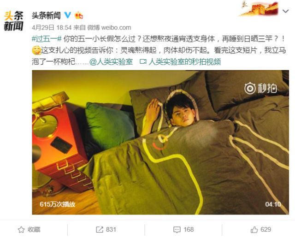The image size is (295, 239).
Task: Click the 04:10 video duration label
Action: click(273, 204)
